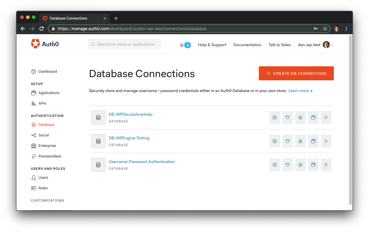The height and width of the screenshot is (232, 369).
Task: Focus the search users or applications field
Action: 124,44
